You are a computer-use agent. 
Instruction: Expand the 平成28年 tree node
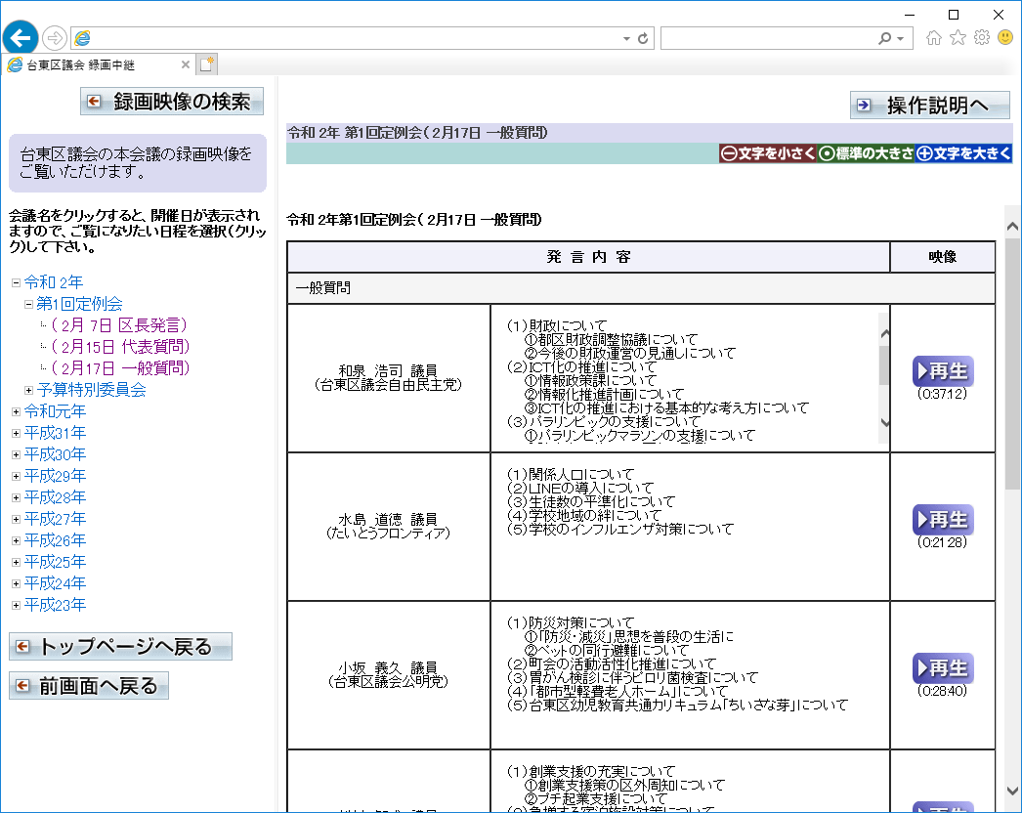17,497
